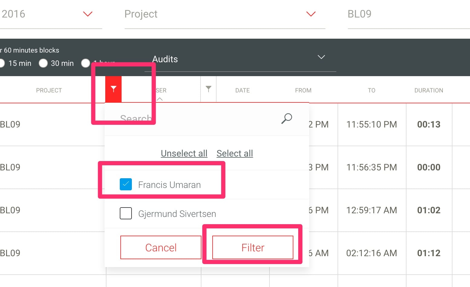Click the Select all link
The height and width of the screenshot is (287, 470).
tap(235, 153)
